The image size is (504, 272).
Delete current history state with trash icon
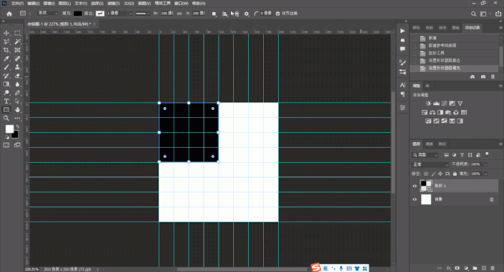click(x=493, y=77)
